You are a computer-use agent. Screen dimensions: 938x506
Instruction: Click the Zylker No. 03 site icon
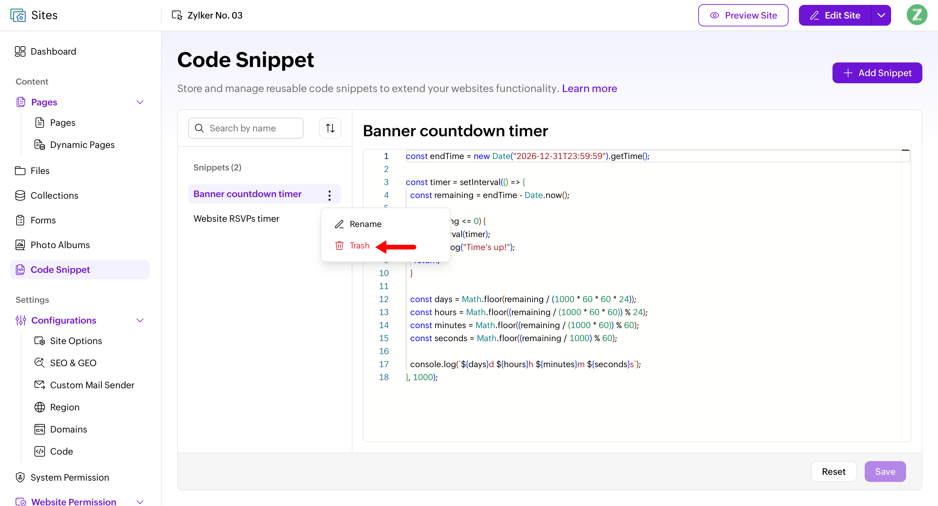pyautogui.click(x=177, y=15)
